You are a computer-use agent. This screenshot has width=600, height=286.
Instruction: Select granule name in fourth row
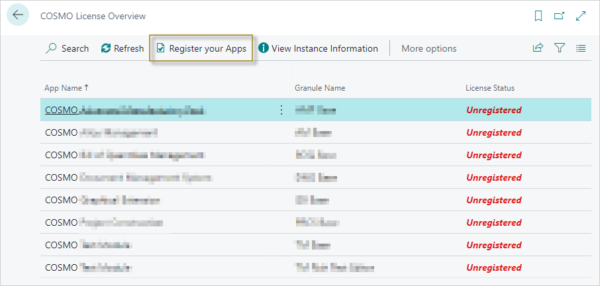click(x=313, y=178)
